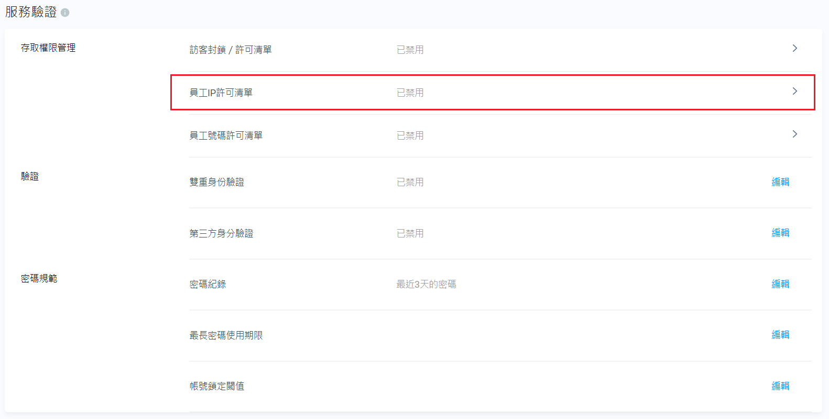
Task: Click the 雙重身份驗證 row label
Action: click(216, 182)
